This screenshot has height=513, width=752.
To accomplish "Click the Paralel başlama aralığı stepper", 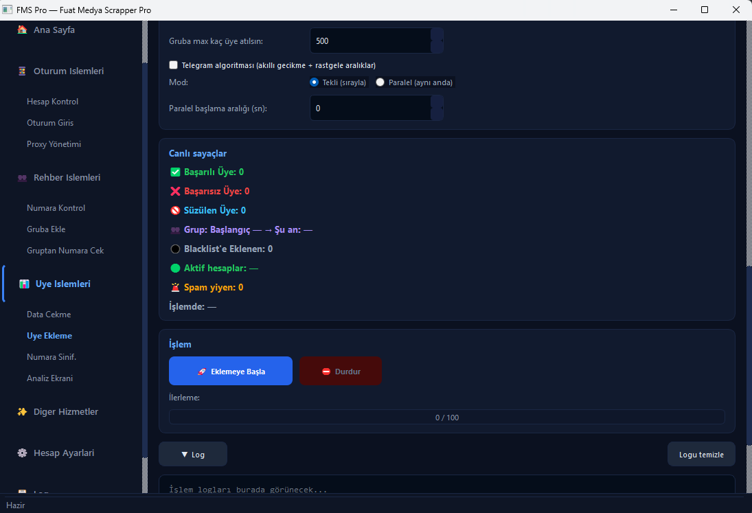I will click(x=437, y=108).
